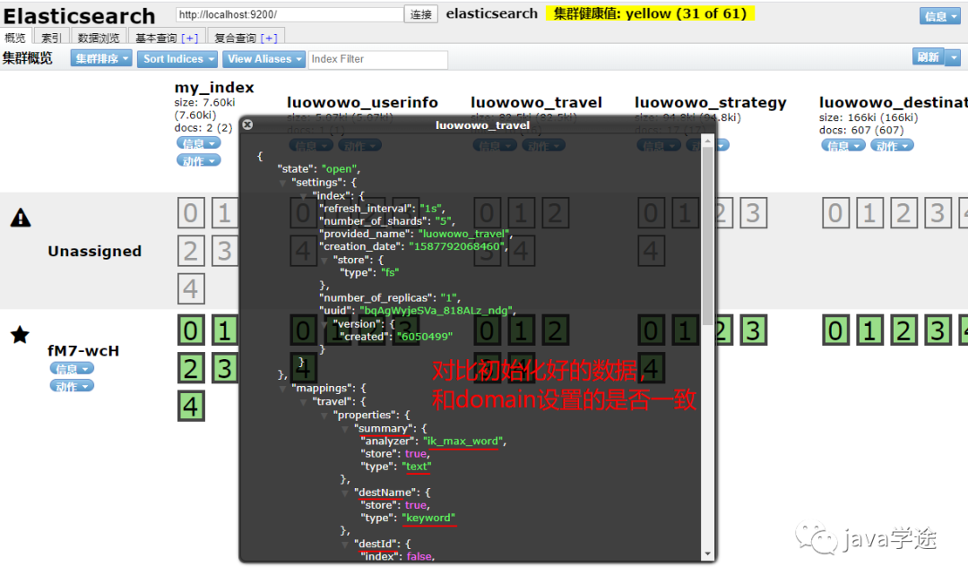Click the luowowo_strategy index title
The image size is (968, 583).
pos(711,102)
